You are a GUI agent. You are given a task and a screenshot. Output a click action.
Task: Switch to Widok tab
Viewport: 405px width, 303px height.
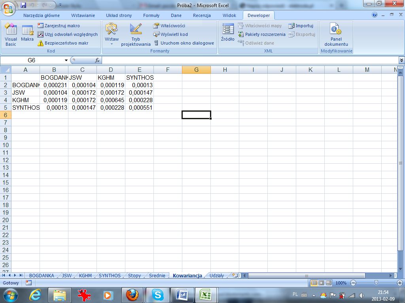[x=229, y=15]
